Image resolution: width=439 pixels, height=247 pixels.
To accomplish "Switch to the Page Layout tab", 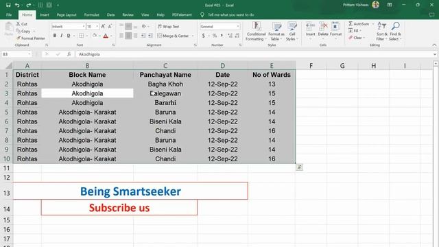I will pyautogui.click(x=67, y=15).
